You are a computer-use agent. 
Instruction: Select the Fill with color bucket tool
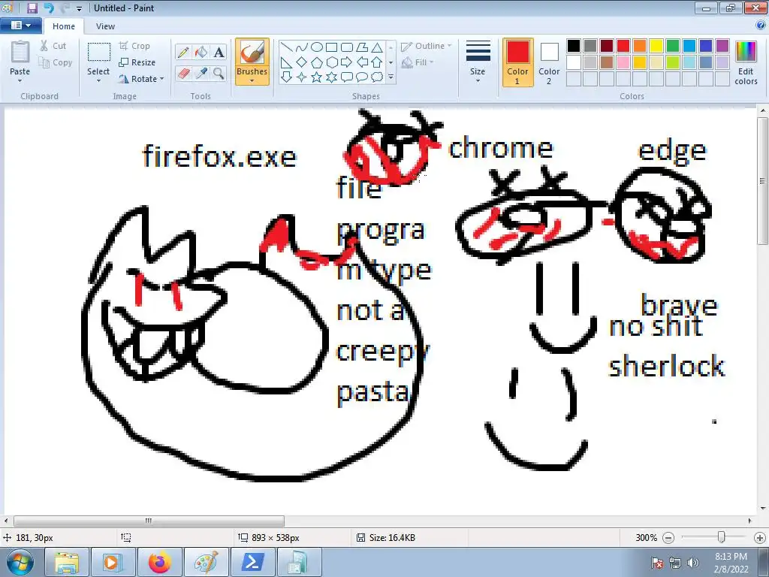(x=201, y=52)
